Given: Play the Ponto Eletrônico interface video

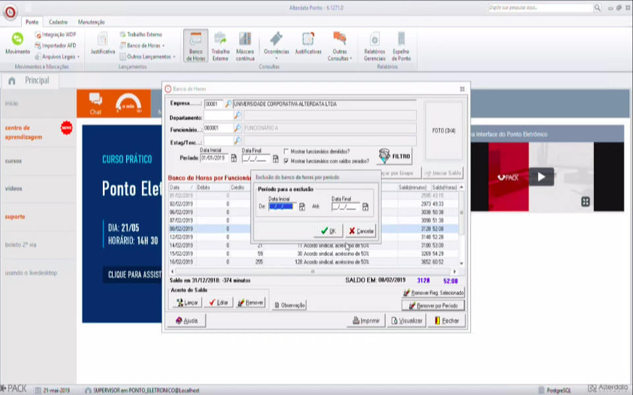Looking at the screenshot, I should point(541,176).
